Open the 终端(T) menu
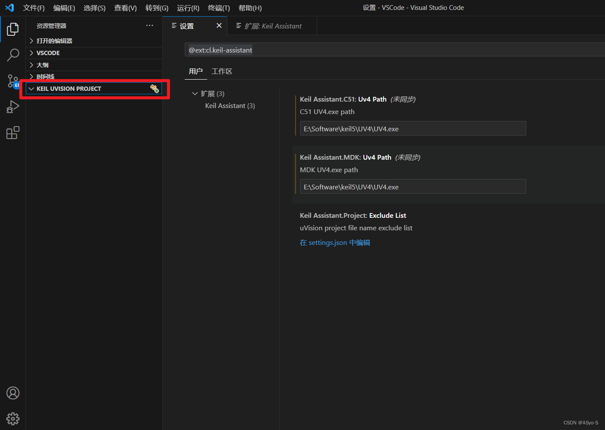The width and height of the screenshot is (605, 430). pos(219,8)
